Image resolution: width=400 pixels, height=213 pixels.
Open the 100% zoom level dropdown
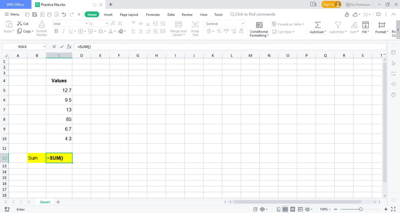tap(325, 209)
